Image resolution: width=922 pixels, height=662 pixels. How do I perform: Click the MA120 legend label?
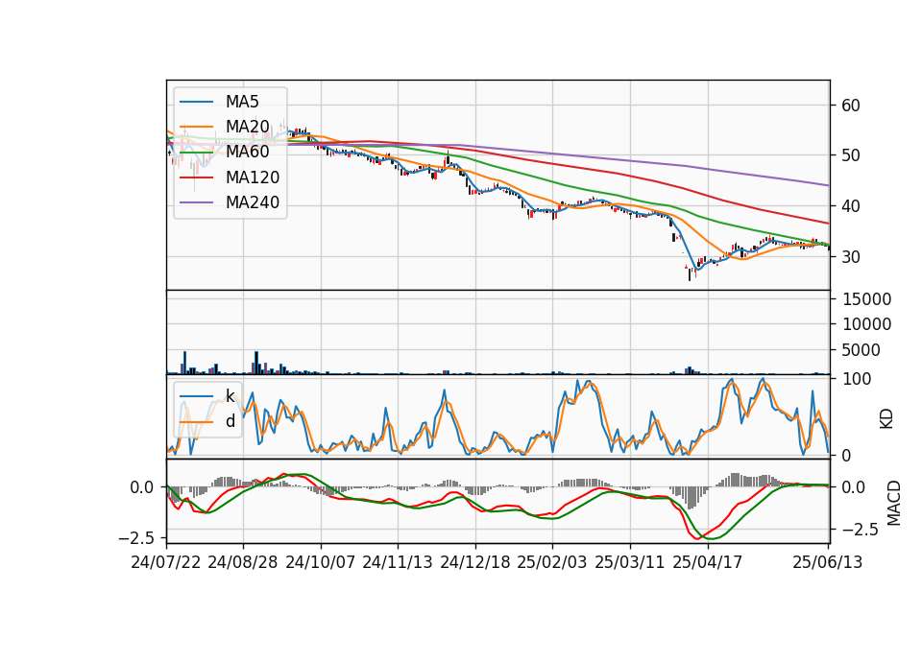click(x=253, y=177)
